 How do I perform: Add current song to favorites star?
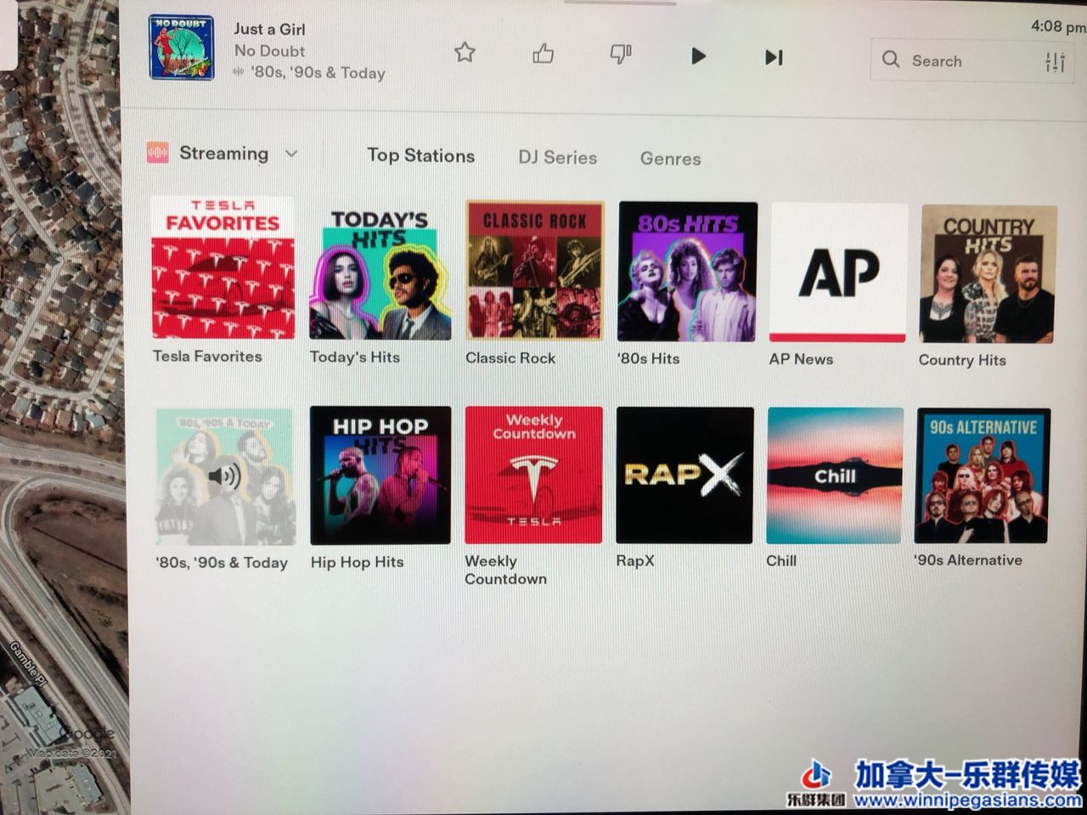click(x=465, y=53)
